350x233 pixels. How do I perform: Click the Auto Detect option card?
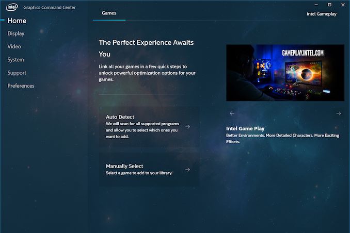[x=149, y=127]
